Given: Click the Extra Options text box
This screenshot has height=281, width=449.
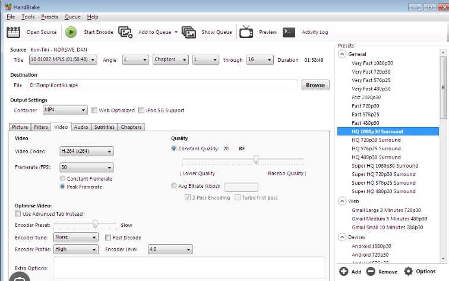Looking at the screenshot, I should point(189,267).
